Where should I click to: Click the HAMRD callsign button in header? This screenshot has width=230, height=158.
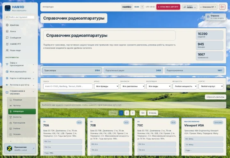click(127, 7)
